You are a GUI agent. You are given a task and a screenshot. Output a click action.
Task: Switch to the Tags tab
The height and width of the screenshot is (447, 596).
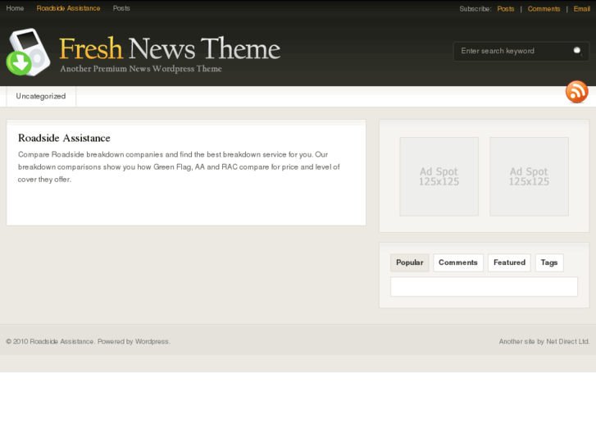(549, 262)
